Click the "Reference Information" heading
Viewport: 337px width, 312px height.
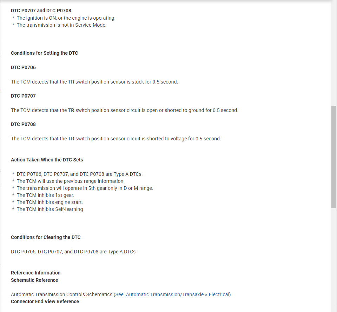tap(35, 273)
